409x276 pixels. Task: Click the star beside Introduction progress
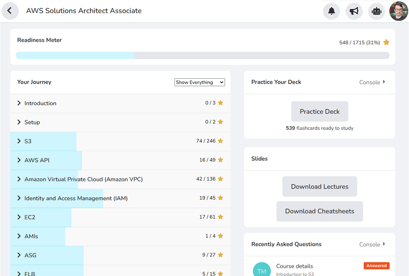coord(220,103)
